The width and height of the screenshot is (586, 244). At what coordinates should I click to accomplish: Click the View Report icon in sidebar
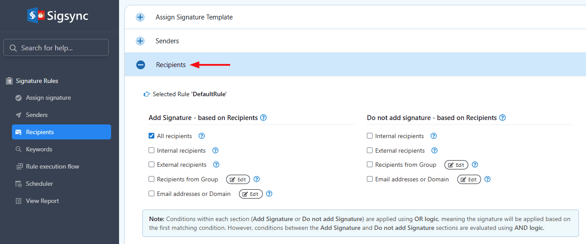[19, 201]
